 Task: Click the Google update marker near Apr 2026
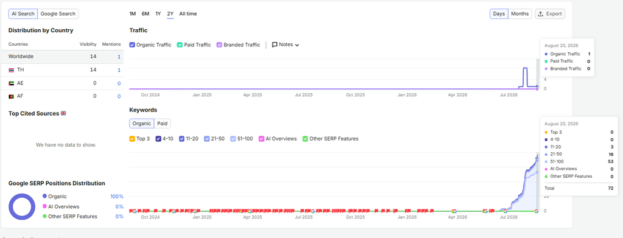[454, 211]
